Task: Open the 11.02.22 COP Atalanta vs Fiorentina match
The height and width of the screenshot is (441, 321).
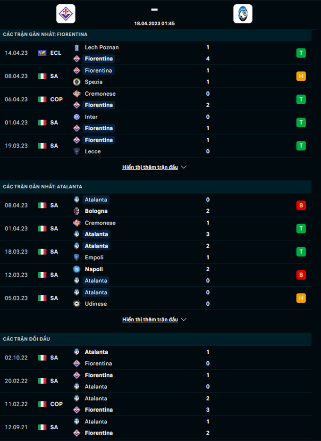Action: click(x=156, y=404)
